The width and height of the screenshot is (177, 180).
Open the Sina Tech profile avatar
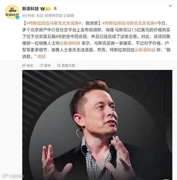[x=12, y=12]
